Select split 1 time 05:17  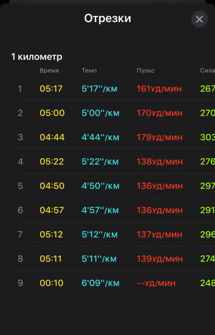coord(51,89)
